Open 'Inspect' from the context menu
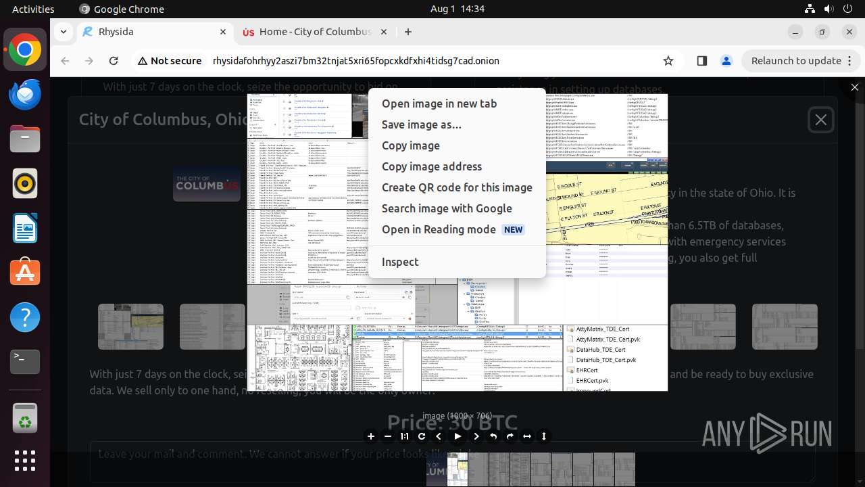 click(x=457, y=262)
